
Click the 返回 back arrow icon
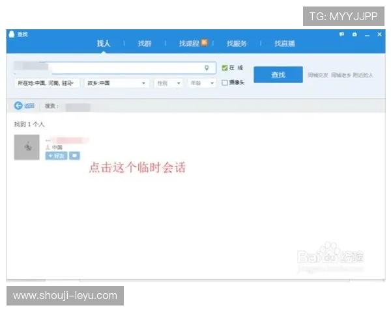click(18, 106)
